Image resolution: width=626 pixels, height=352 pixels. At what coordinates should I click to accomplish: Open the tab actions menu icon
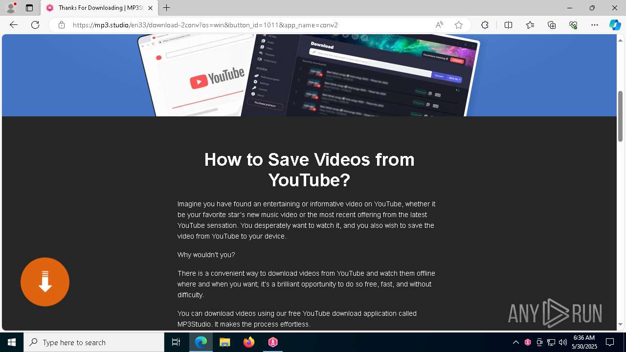(29, 8)
